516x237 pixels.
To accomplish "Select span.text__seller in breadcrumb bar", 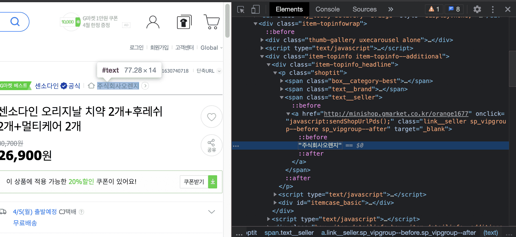I will click(x=289, y=233).
